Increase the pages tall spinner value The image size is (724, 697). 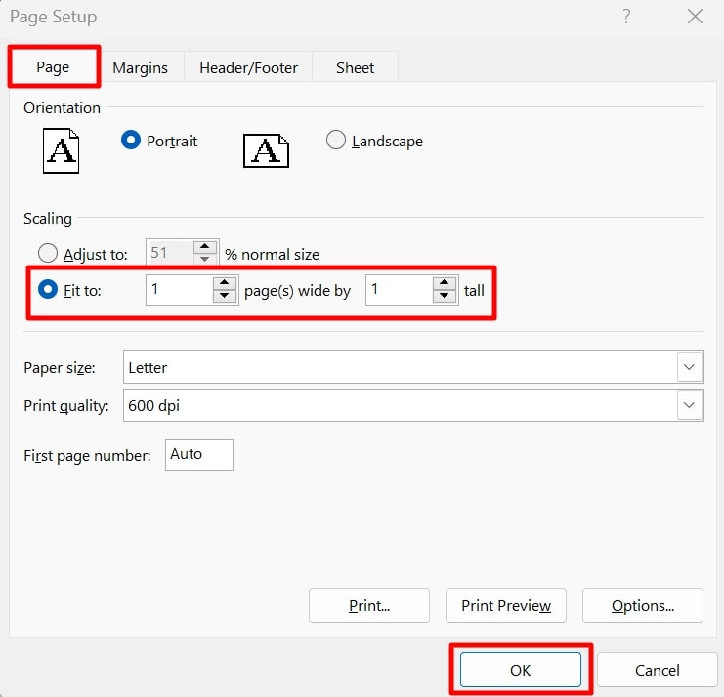pyautogui.click(x=445, y=283)
